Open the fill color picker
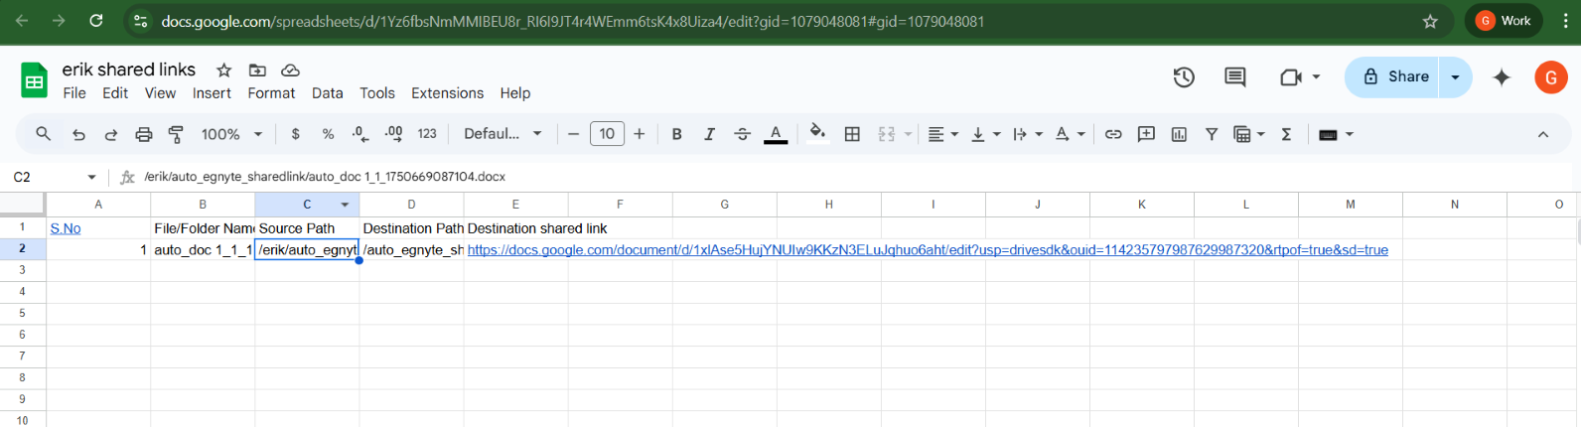The width and height of the screenshot is (1581, 427). (817, 134)
